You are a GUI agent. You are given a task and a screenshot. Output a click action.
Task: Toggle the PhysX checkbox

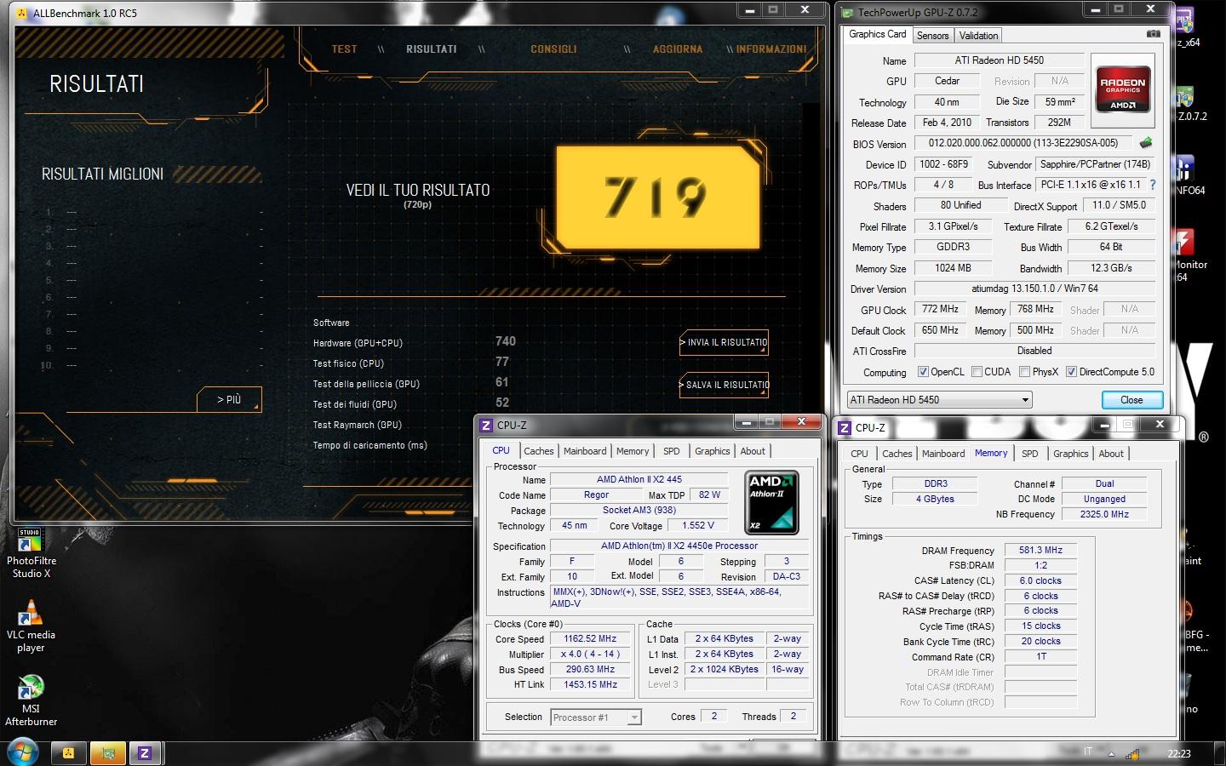(1025, 372)
